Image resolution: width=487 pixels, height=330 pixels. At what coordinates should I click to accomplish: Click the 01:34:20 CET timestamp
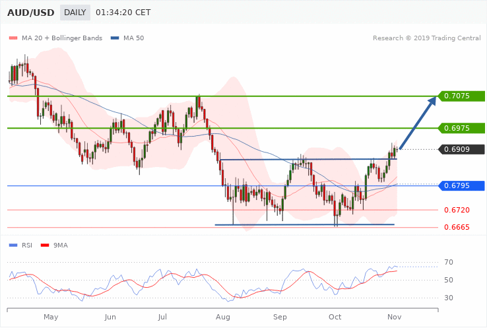point(123,13)
